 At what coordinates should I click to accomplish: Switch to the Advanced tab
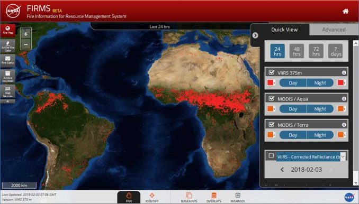pos(334,30)
